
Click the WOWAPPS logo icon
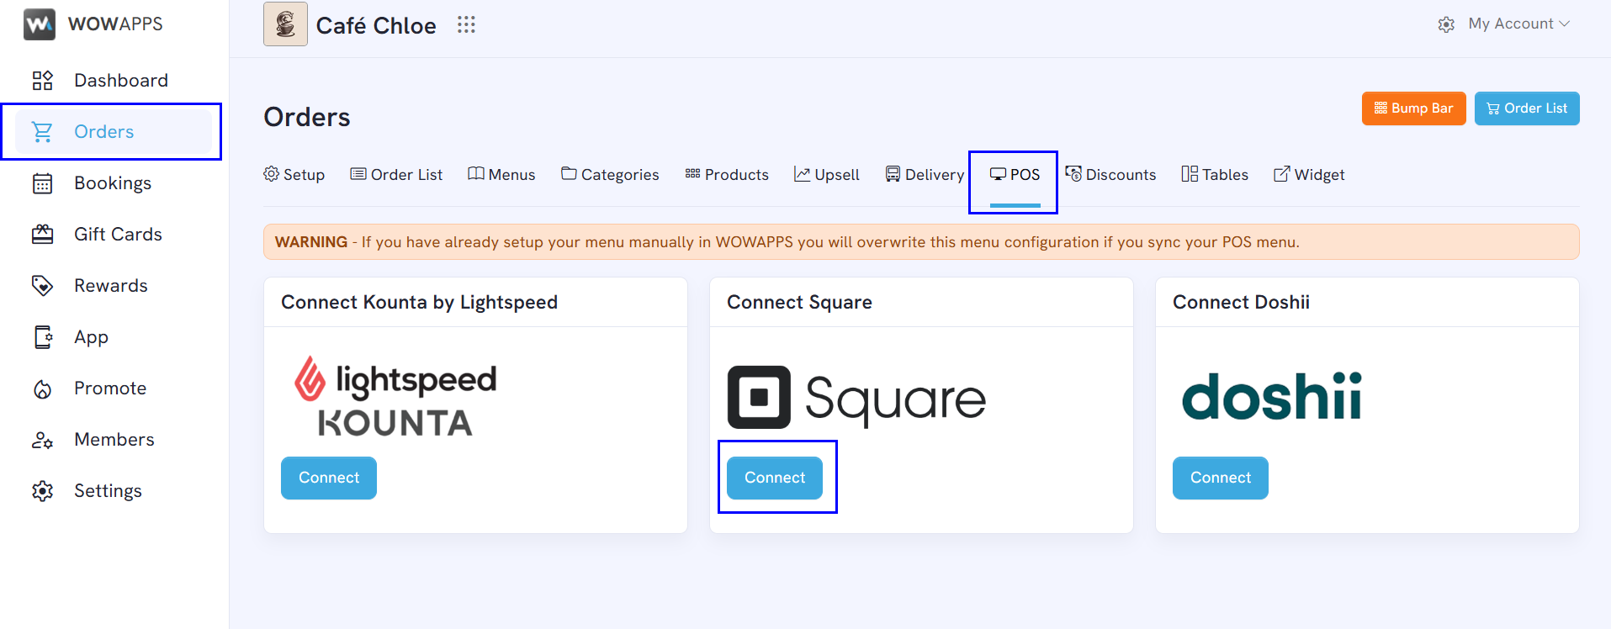(40, 24)
